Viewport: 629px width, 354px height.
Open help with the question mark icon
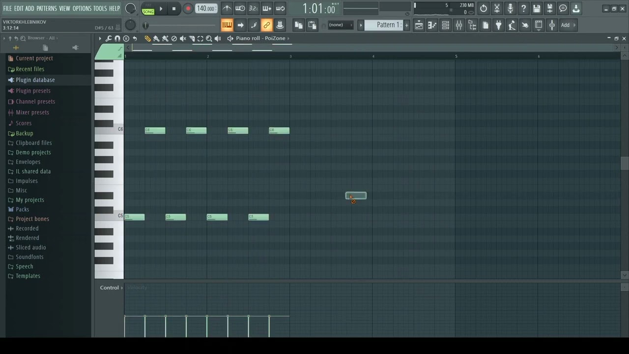click(x=523, y=8)
